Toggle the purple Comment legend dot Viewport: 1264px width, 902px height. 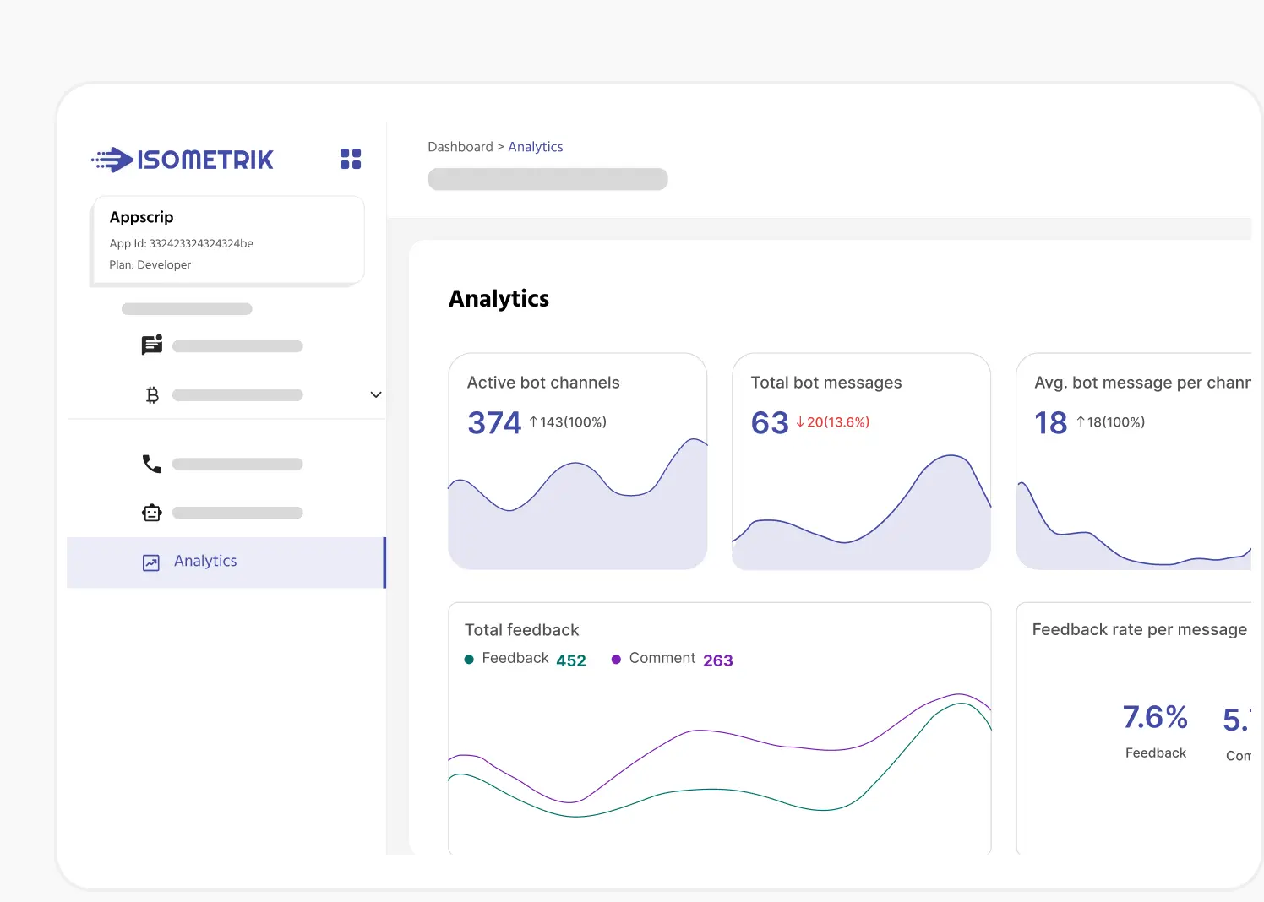tap(616, 660)
